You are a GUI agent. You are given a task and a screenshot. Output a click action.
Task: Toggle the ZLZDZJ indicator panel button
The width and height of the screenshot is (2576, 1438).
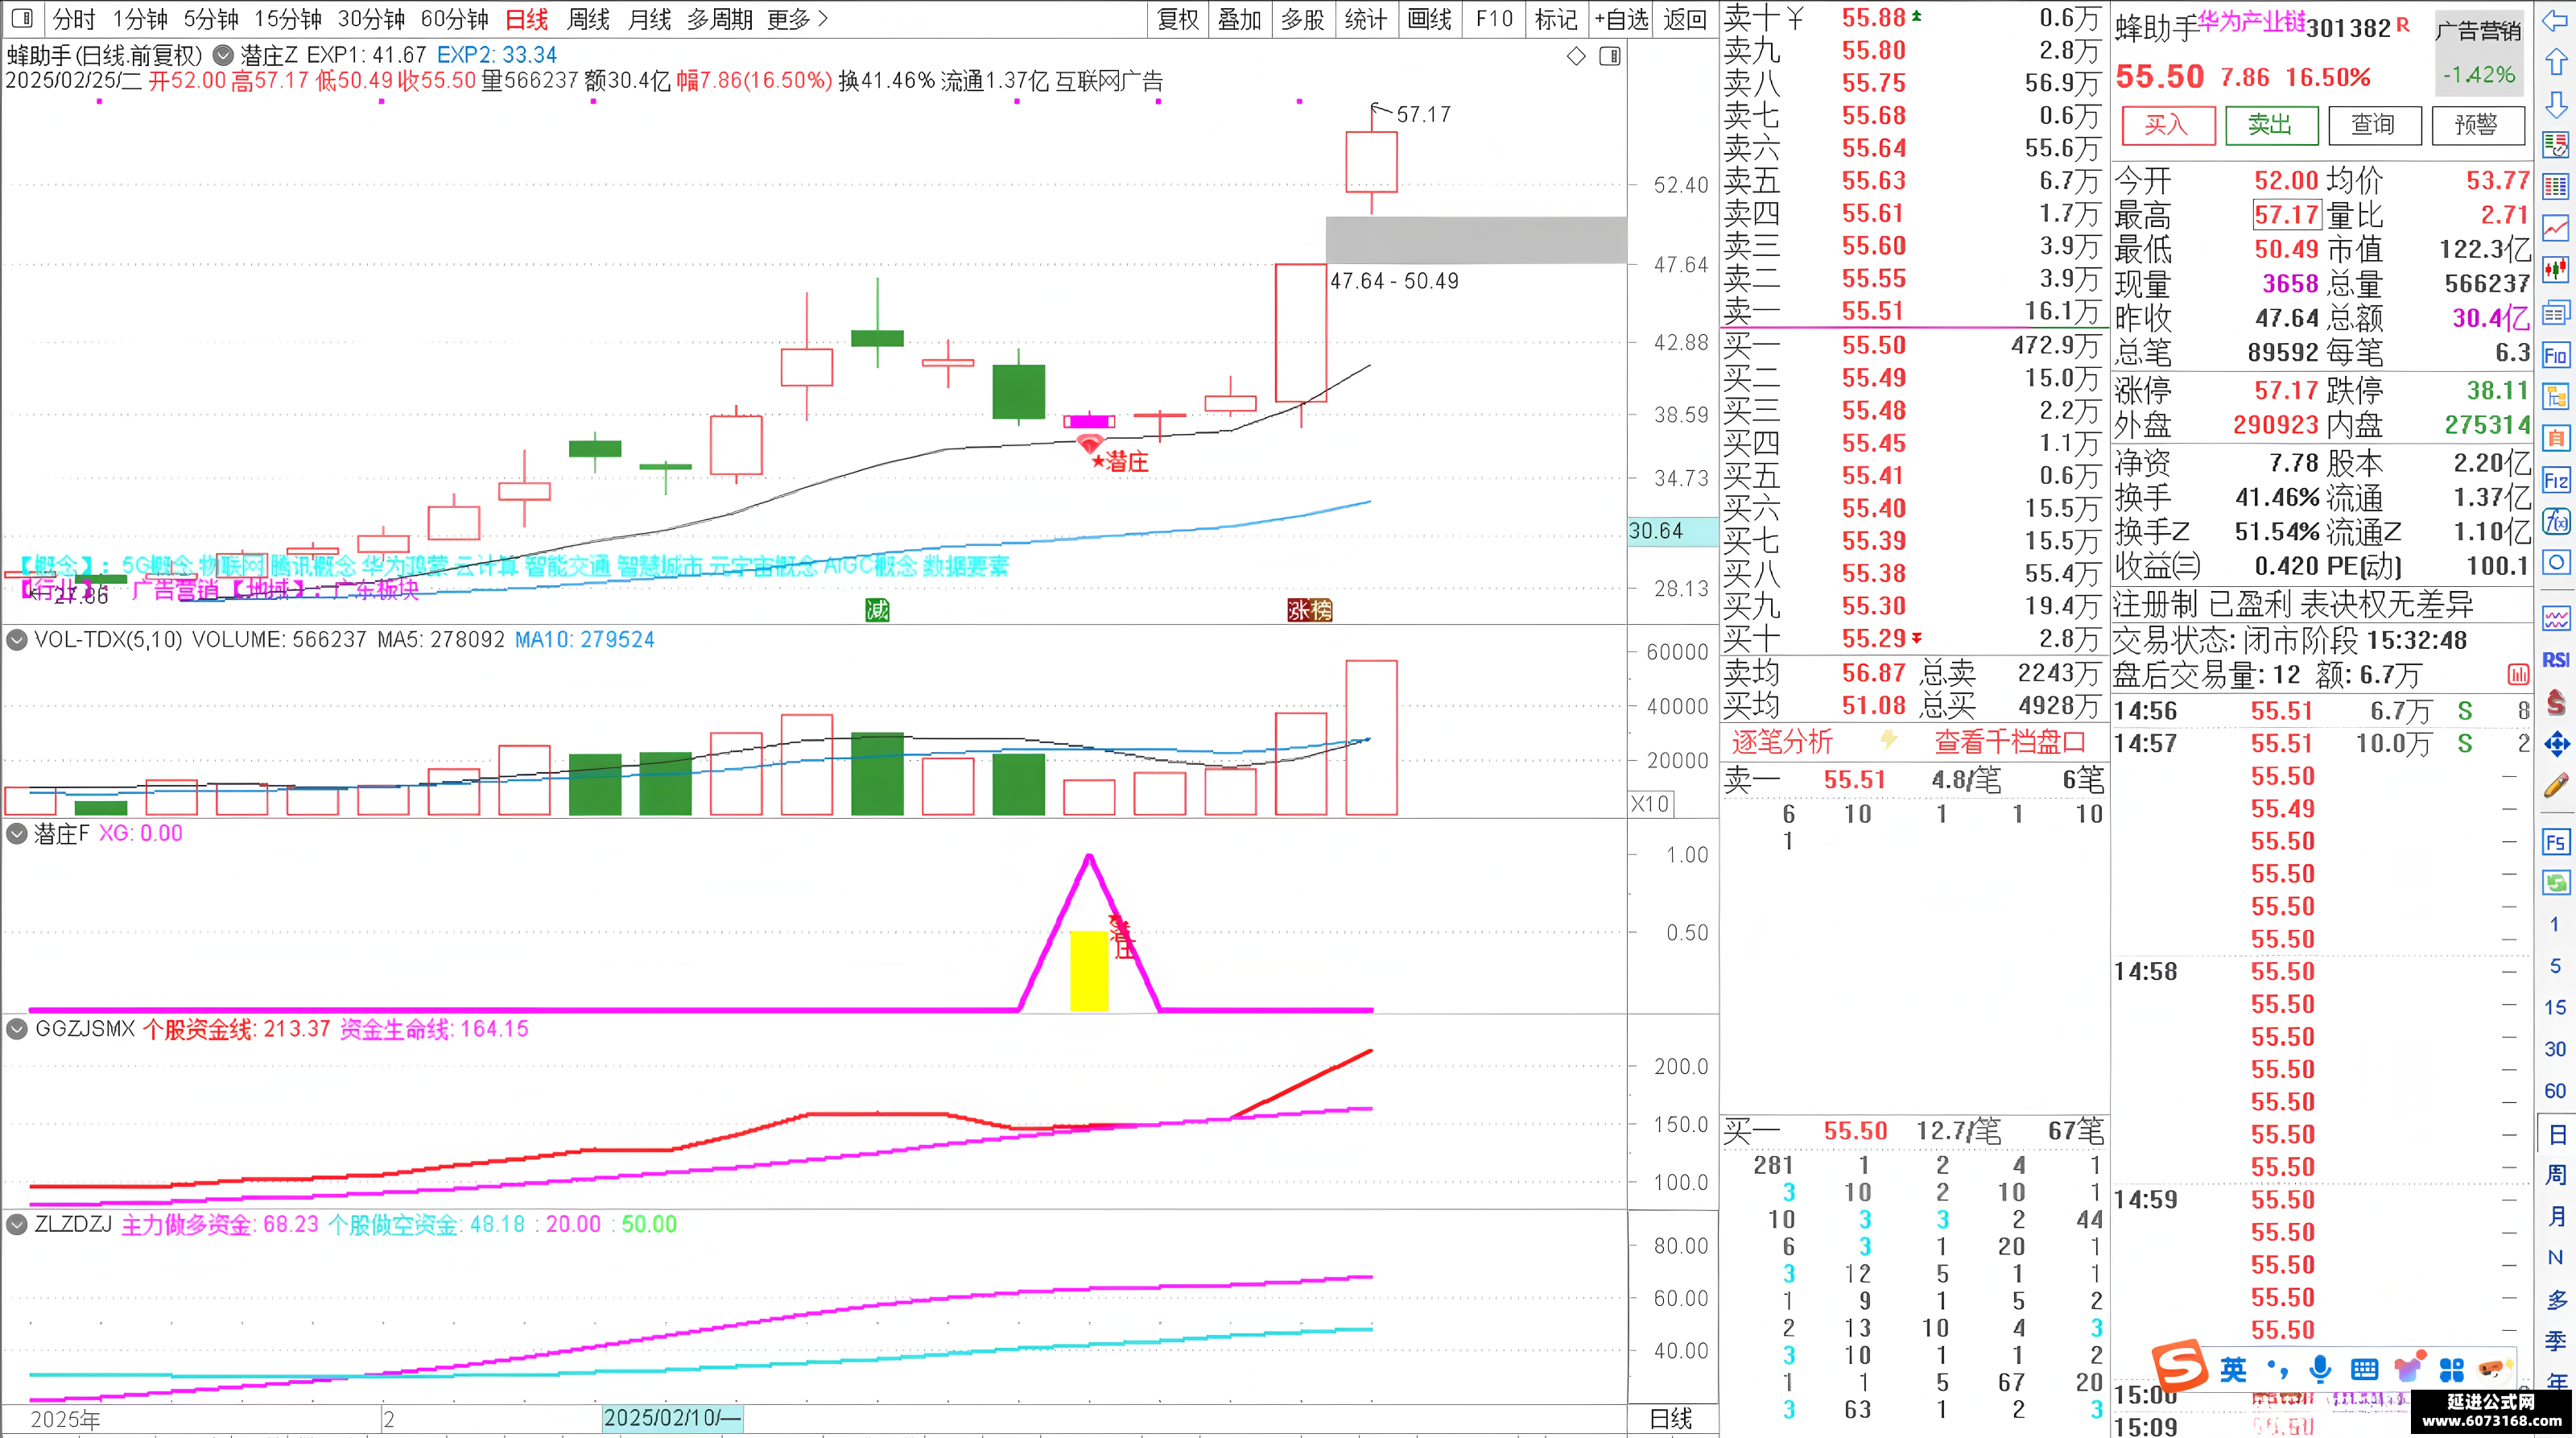17,1224
